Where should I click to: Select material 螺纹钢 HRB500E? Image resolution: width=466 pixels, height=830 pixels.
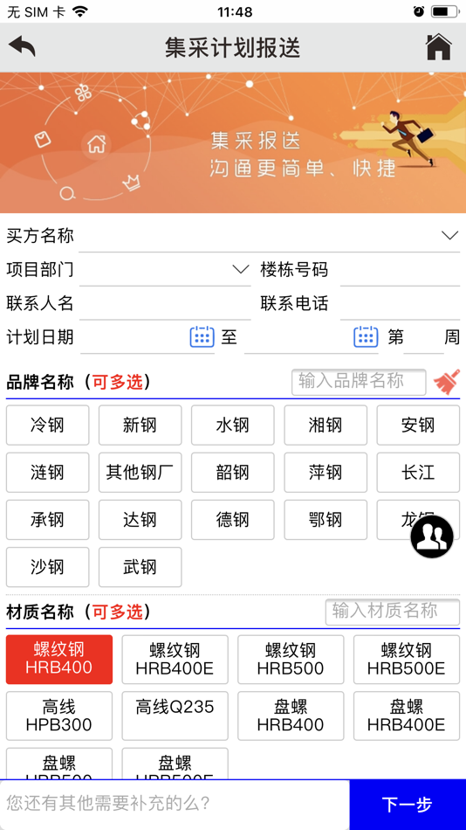click(x=407, y=660)
